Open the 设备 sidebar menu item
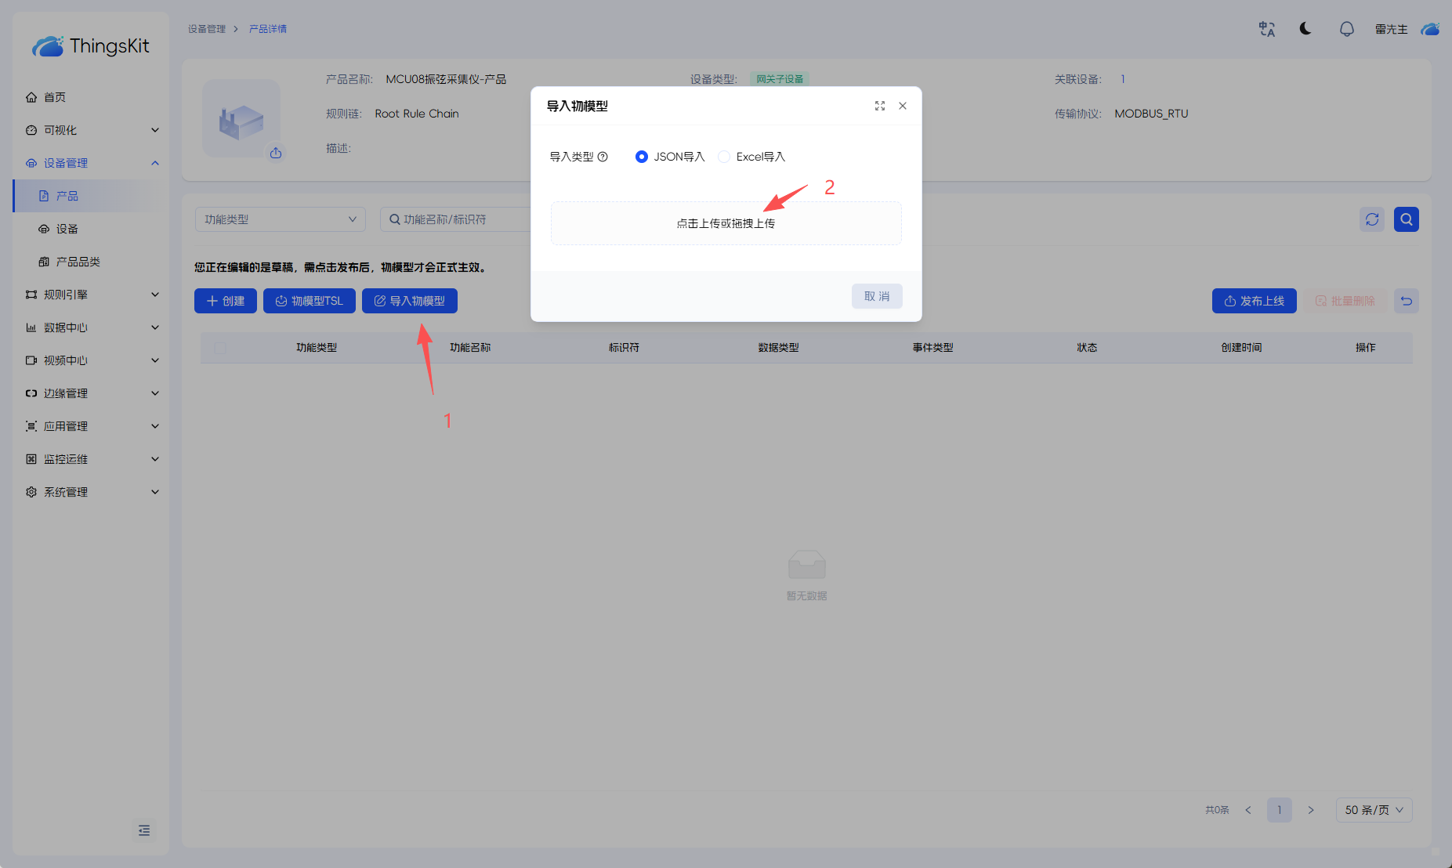Screen dimensions: 1452x868 [x=67, y=229]
